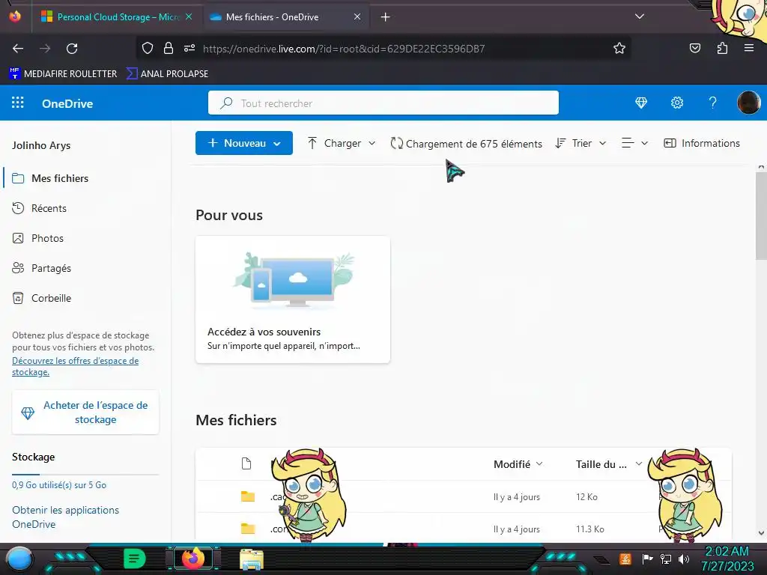Click Acheter de l'espace de stockage
This screenshot has height=575, width=767.
pyautogui.click(x=85, y=413)
